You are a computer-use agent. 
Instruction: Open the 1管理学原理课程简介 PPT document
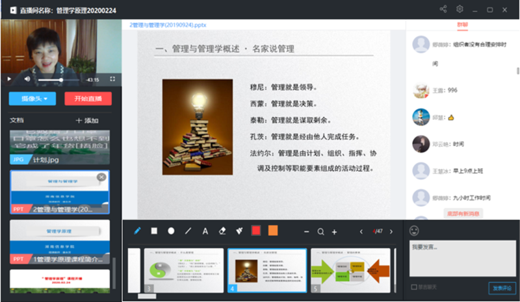coord(60,242)
